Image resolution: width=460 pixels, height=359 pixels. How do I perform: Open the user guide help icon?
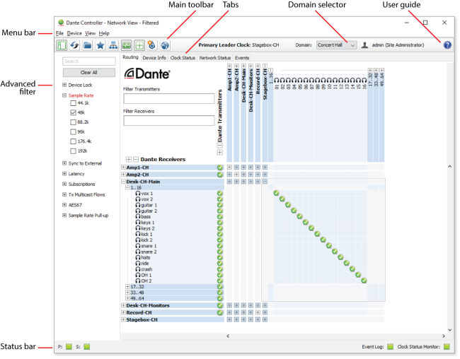pos(447,45)
